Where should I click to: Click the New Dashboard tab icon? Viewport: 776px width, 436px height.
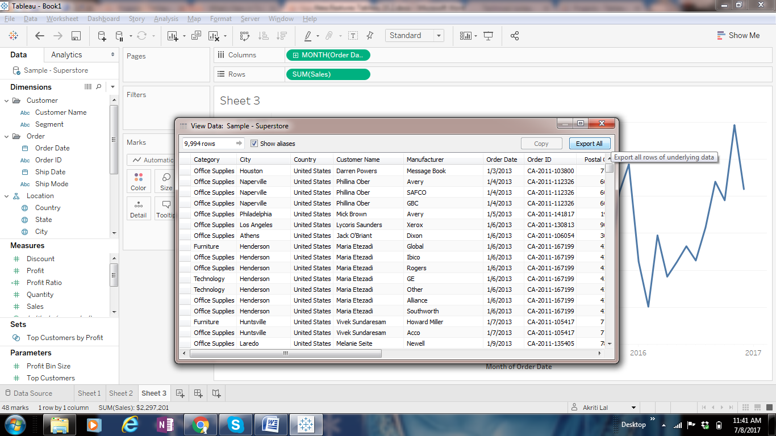tap(198, 393)
